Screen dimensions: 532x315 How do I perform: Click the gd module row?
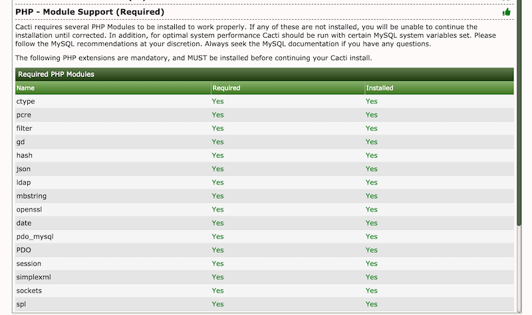264,142
